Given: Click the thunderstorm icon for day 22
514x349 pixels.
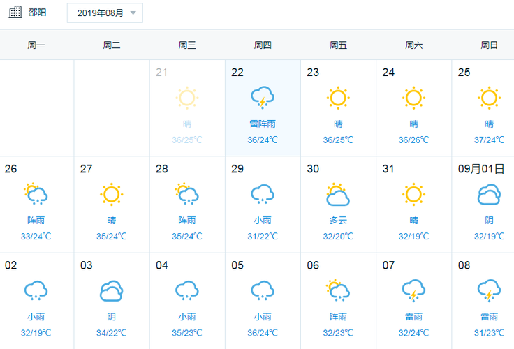Looking at the screenshot, I should 263,98.
